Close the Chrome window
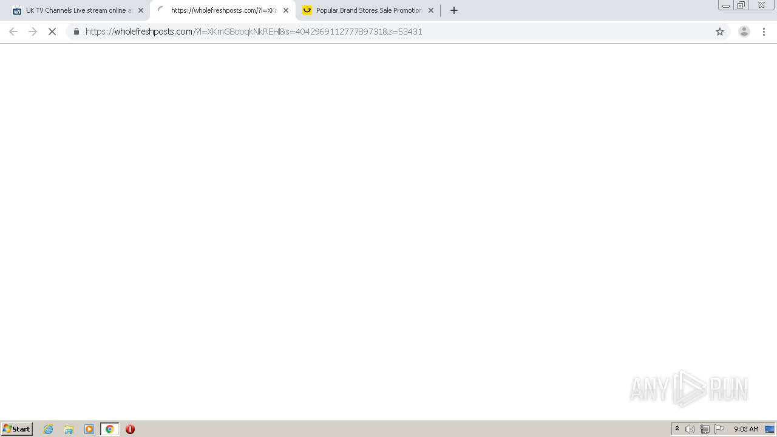Image resolution: width=777 pixels, height=437 pixels. pyautogui.click(x=761, y=5)
